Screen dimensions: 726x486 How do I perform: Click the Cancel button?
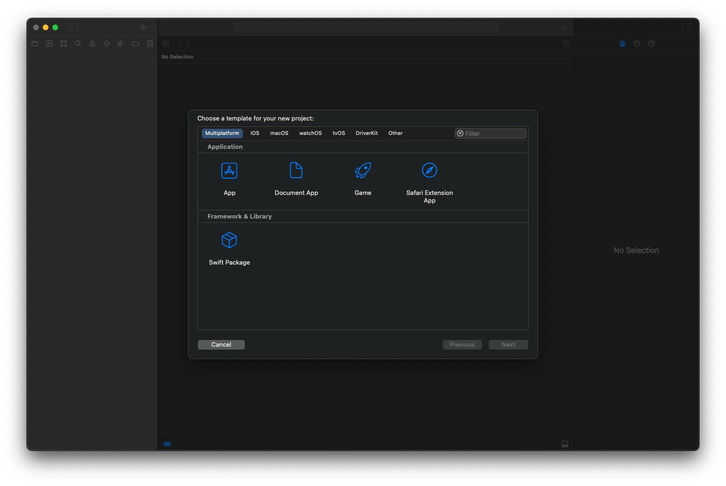[221, 345]
